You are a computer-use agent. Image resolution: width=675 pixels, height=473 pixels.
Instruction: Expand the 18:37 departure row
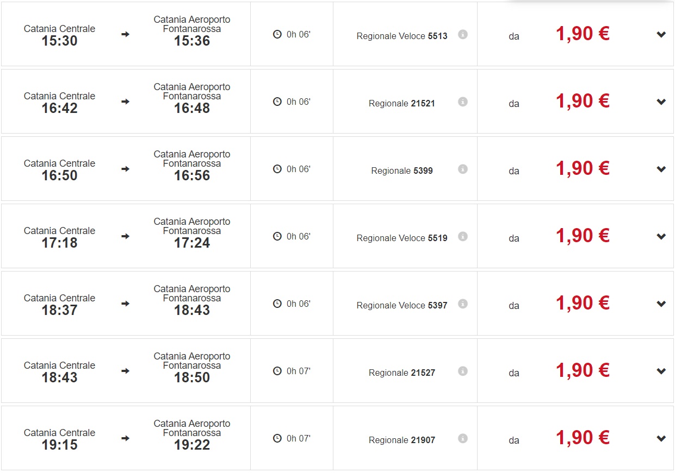coord(661,304)
